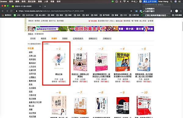Open the 編輯 menu in menu bar
The height and width of the screenshot is (118, 183).
point(17,2)
